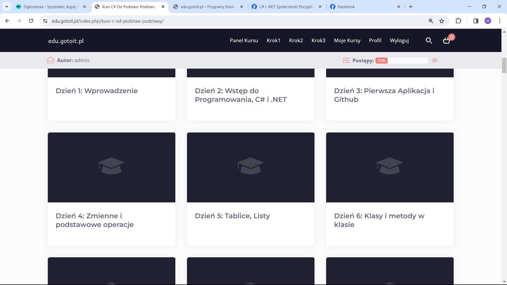
Task: Open Panel Kursu in the navigation
Action: point(244,40)
